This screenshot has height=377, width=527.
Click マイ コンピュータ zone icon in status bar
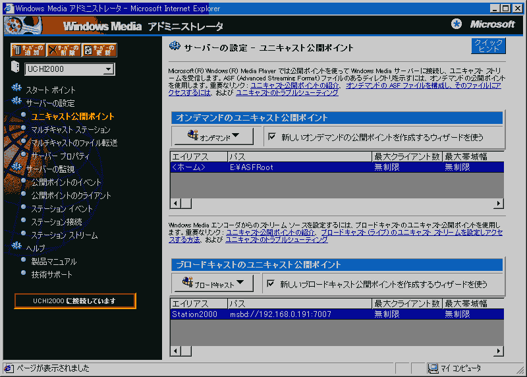pyautogui.click(x=433, y=368)
